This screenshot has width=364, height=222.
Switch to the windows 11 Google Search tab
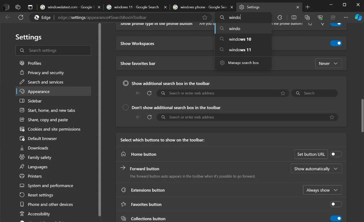click(136, 7)
